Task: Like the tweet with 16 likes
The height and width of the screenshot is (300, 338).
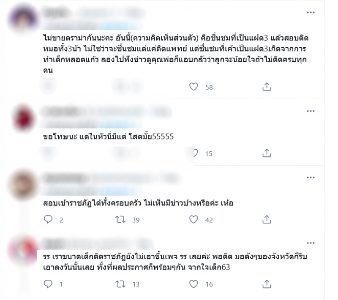Action: coord(194,284)
